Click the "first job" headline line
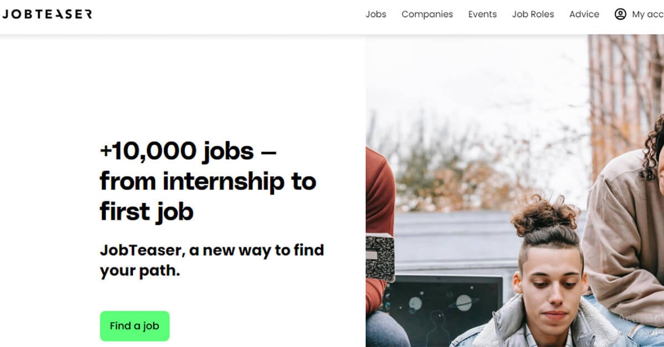Viewport: 664px width, 347px height. 147,212
